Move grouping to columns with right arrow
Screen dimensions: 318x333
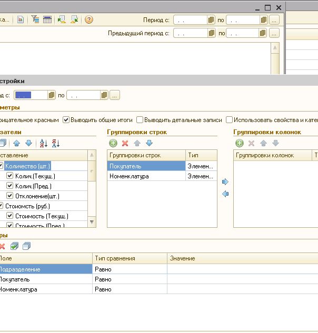(x=225, y=182)
